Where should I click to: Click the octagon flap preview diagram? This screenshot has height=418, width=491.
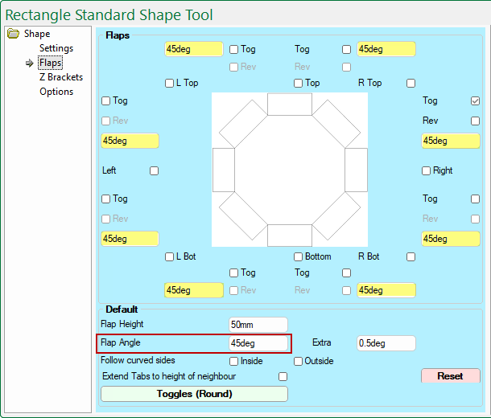[x=290, y=170]
